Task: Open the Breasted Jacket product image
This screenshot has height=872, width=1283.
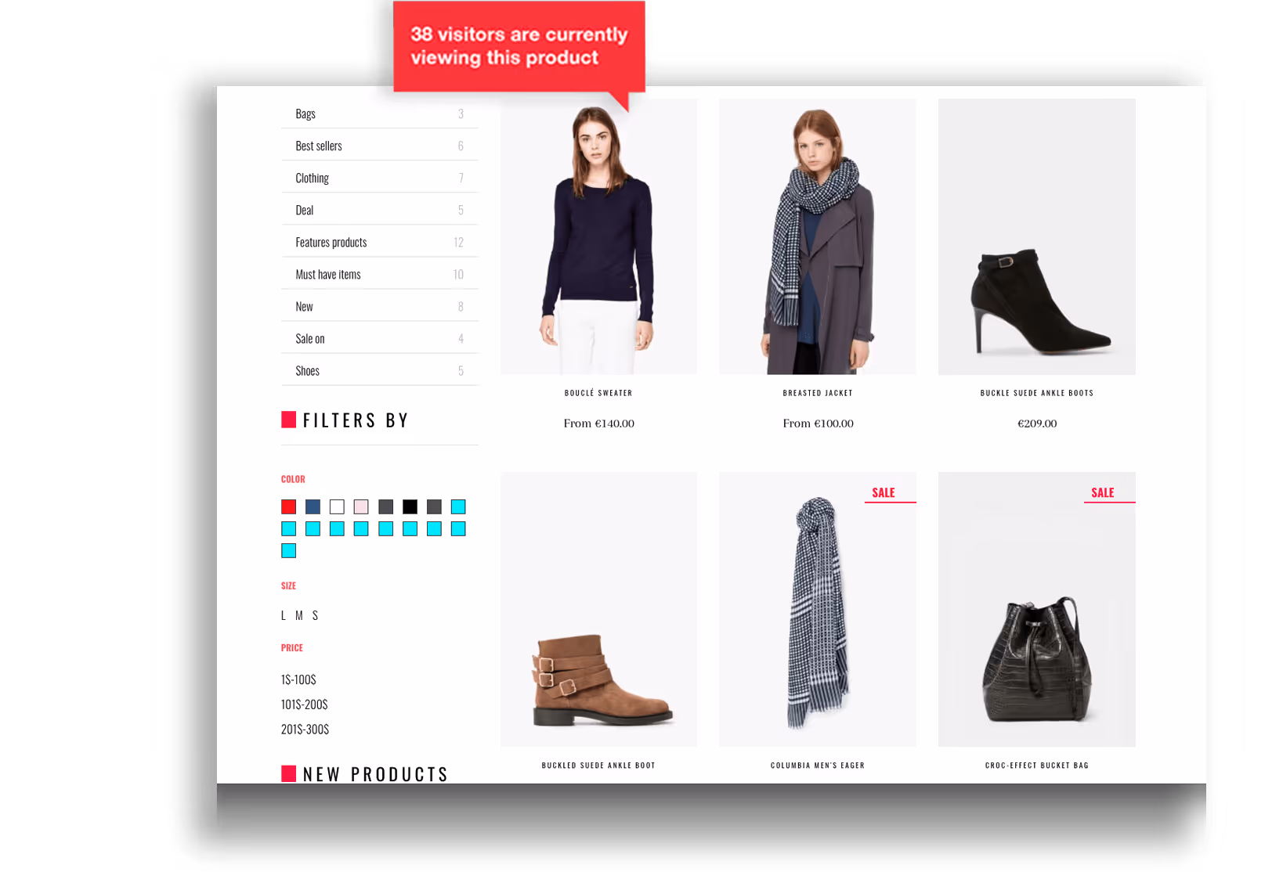Action: (x=818, y=236)
